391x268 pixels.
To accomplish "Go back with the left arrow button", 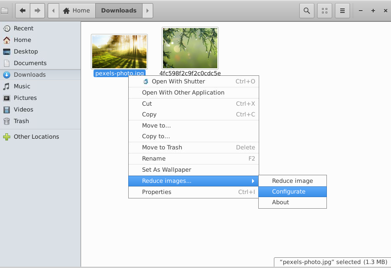I will tap(23, 11).
